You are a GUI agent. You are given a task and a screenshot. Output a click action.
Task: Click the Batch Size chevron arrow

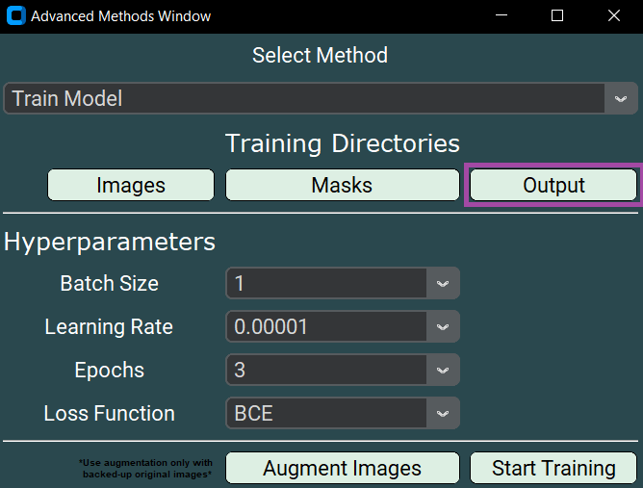pos(443,284)
